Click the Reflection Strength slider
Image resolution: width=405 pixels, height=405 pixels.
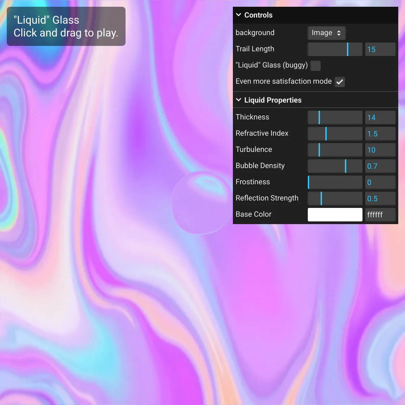tap(335, 198)
